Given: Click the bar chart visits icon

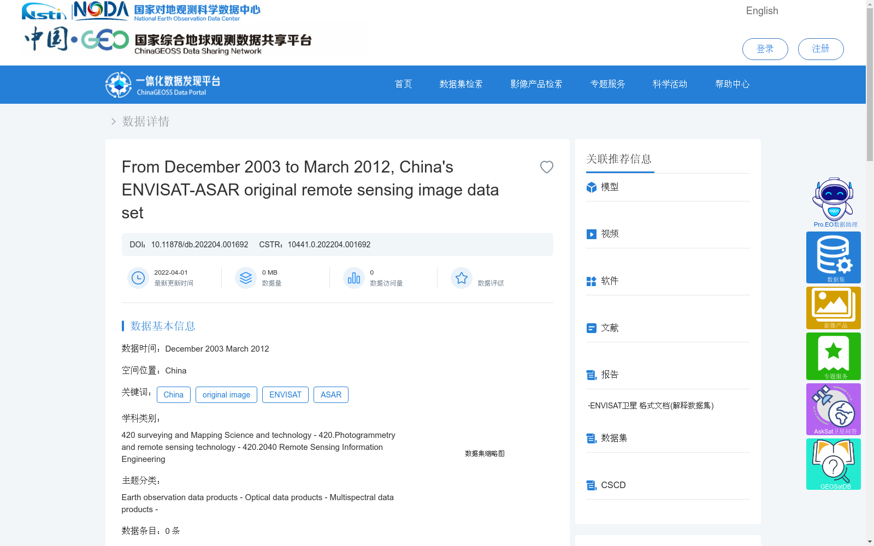Looking at the screenshot, I should coord(354,278).
